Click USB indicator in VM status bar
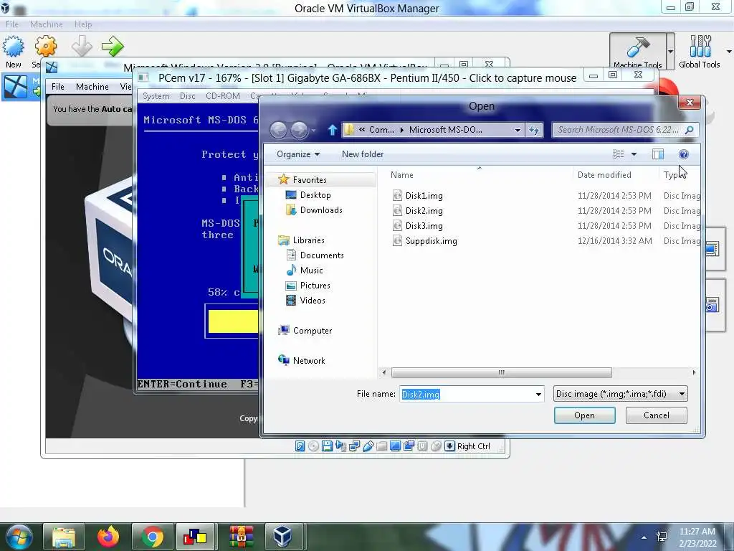 coord(368,446)
